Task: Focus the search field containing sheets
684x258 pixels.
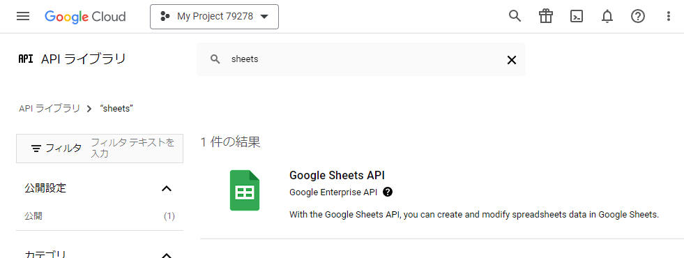Action: pyautogui.click(x=361, y=59)
